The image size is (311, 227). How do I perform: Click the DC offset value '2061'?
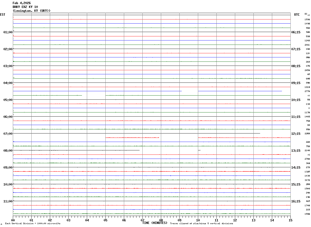click(307, 45)
